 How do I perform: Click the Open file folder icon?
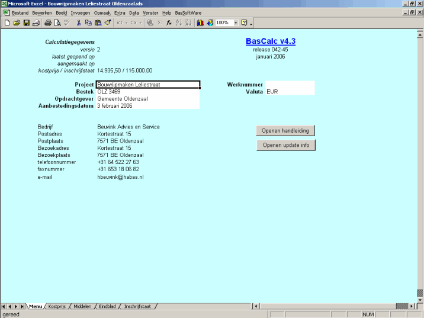17,23
